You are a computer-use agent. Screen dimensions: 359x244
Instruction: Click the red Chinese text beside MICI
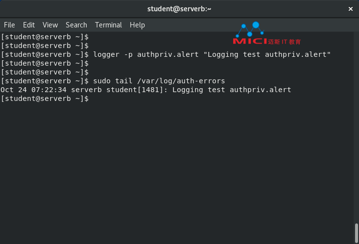(x=285, y=42)
